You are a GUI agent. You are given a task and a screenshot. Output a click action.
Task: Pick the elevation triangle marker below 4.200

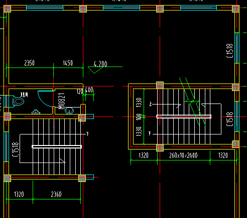[x=95, y=70]
